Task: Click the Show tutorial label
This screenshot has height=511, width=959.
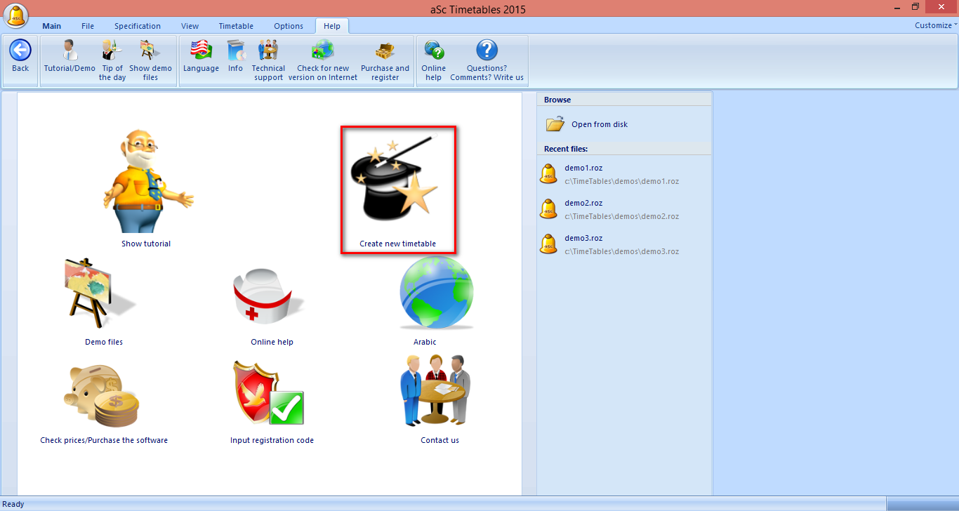Action: coord(146,244)
